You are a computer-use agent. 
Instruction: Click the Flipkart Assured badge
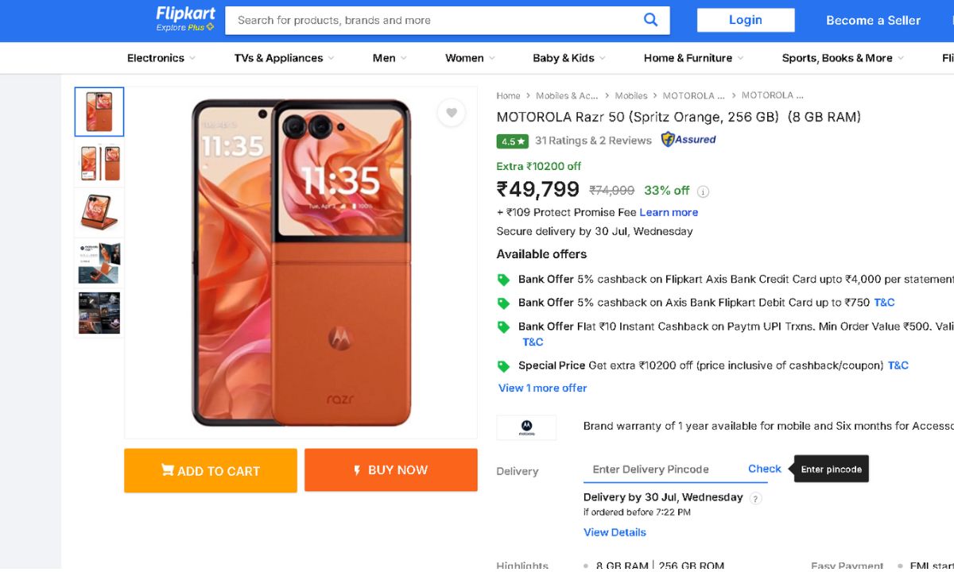[x=688, y=140]
